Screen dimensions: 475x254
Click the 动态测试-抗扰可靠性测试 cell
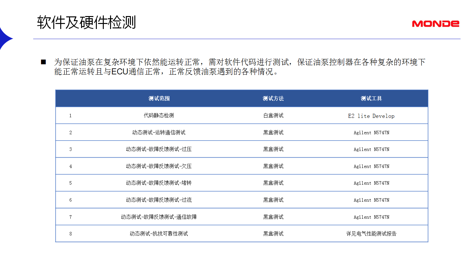pyautogui.click(x=159, y=234)
